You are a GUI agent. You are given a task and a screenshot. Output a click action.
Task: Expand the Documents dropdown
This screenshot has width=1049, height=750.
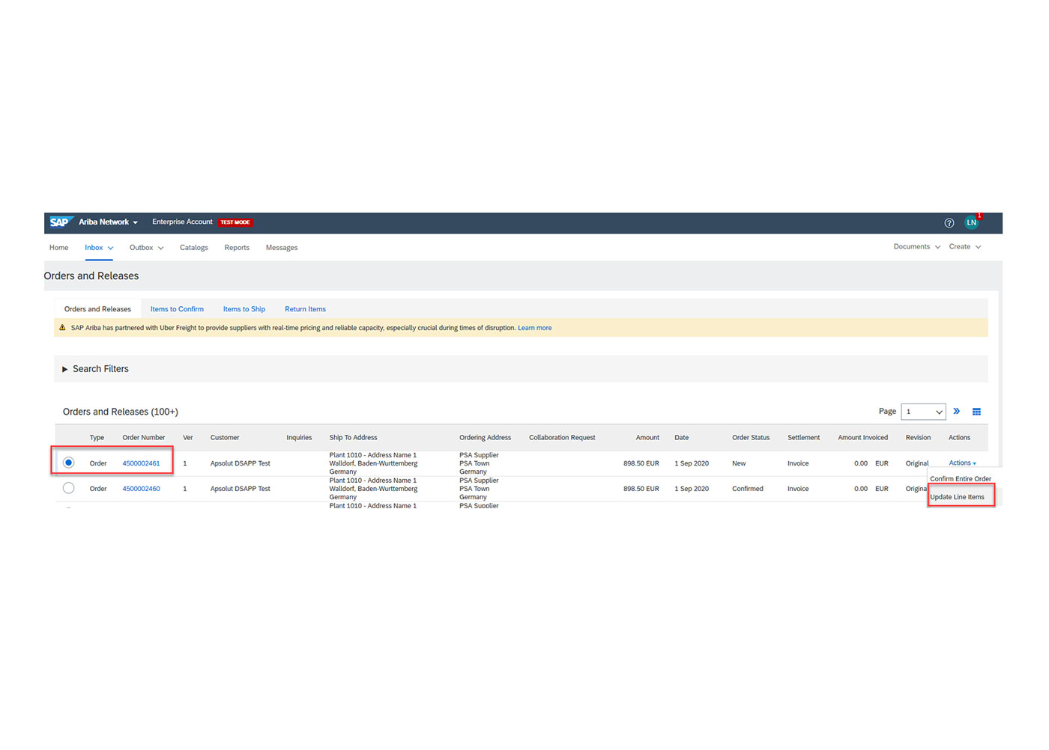coord(915,246)
